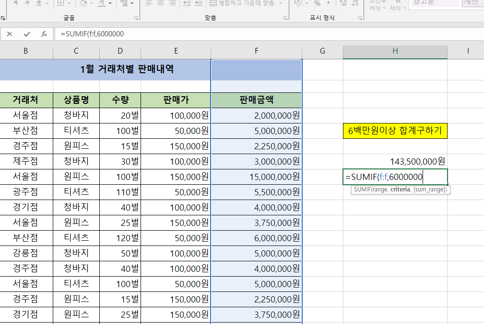The height and width of the screenshot is (324, 484).
Task: Select the 광주점 cell
Action: [x=26, y=192]
